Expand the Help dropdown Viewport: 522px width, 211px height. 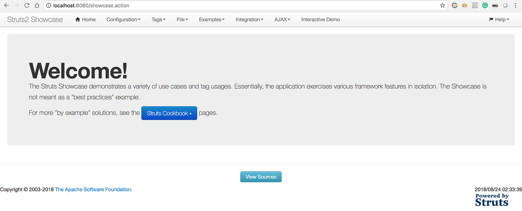(x=499, y=20)
